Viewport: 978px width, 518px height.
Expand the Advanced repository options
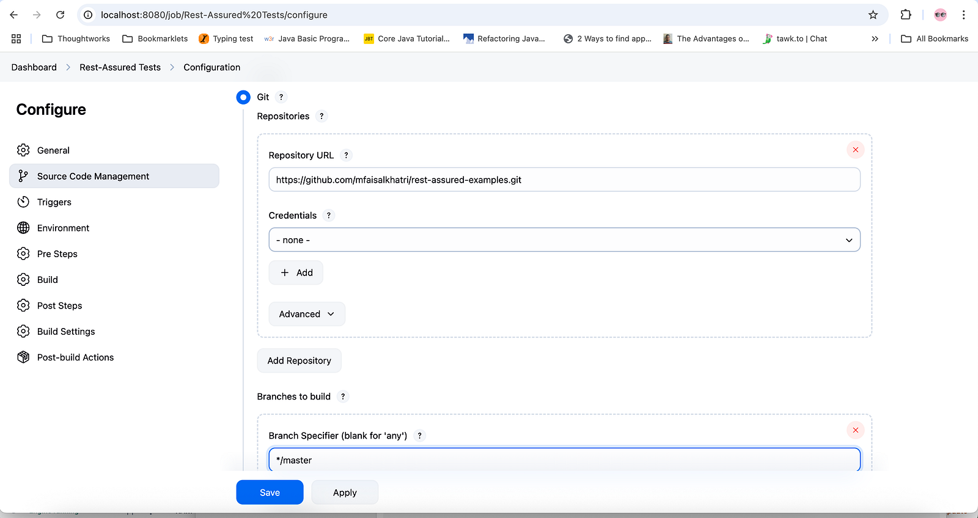[x=307, y=314]
